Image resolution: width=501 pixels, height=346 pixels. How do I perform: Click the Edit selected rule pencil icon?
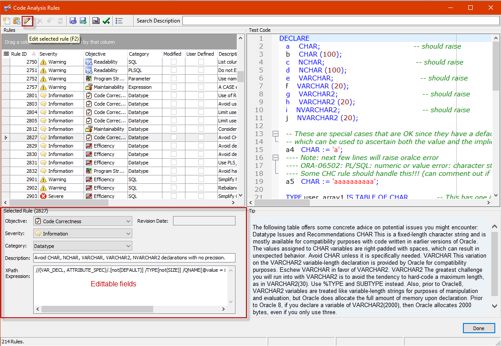[27, 21]
